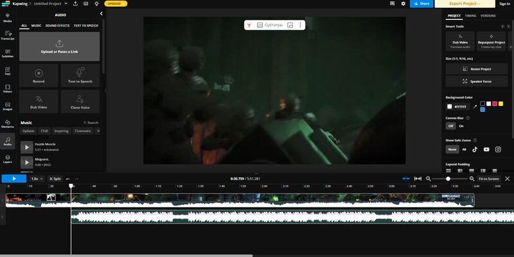Select the red background color swatch
This screenshot has height=257, width=514.
(x=495, y=103)
